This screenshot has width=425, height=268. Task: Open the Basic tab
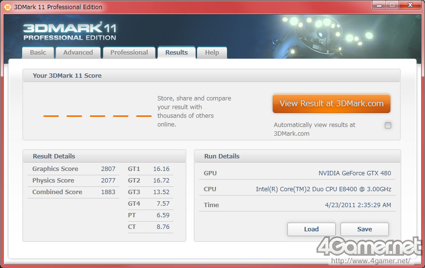click(38, 53)
